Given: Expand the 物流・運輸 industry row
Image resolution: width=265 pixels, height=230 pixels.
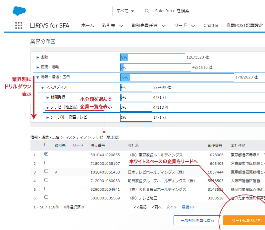Looking at the screenshot, I should coord(38,67).
